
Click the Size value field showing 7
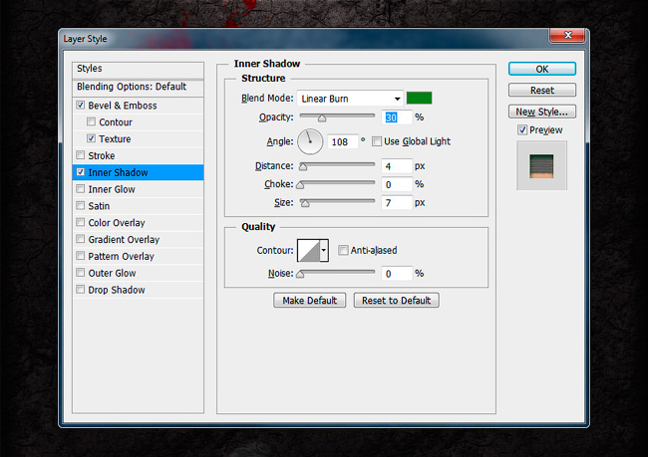click(x=397, y=203)
